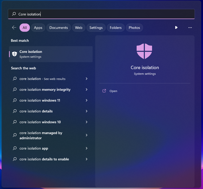Screen dimensions: 203x189
Task: Switch to the Documents filter tab
Action: click(x=58, y=28)
